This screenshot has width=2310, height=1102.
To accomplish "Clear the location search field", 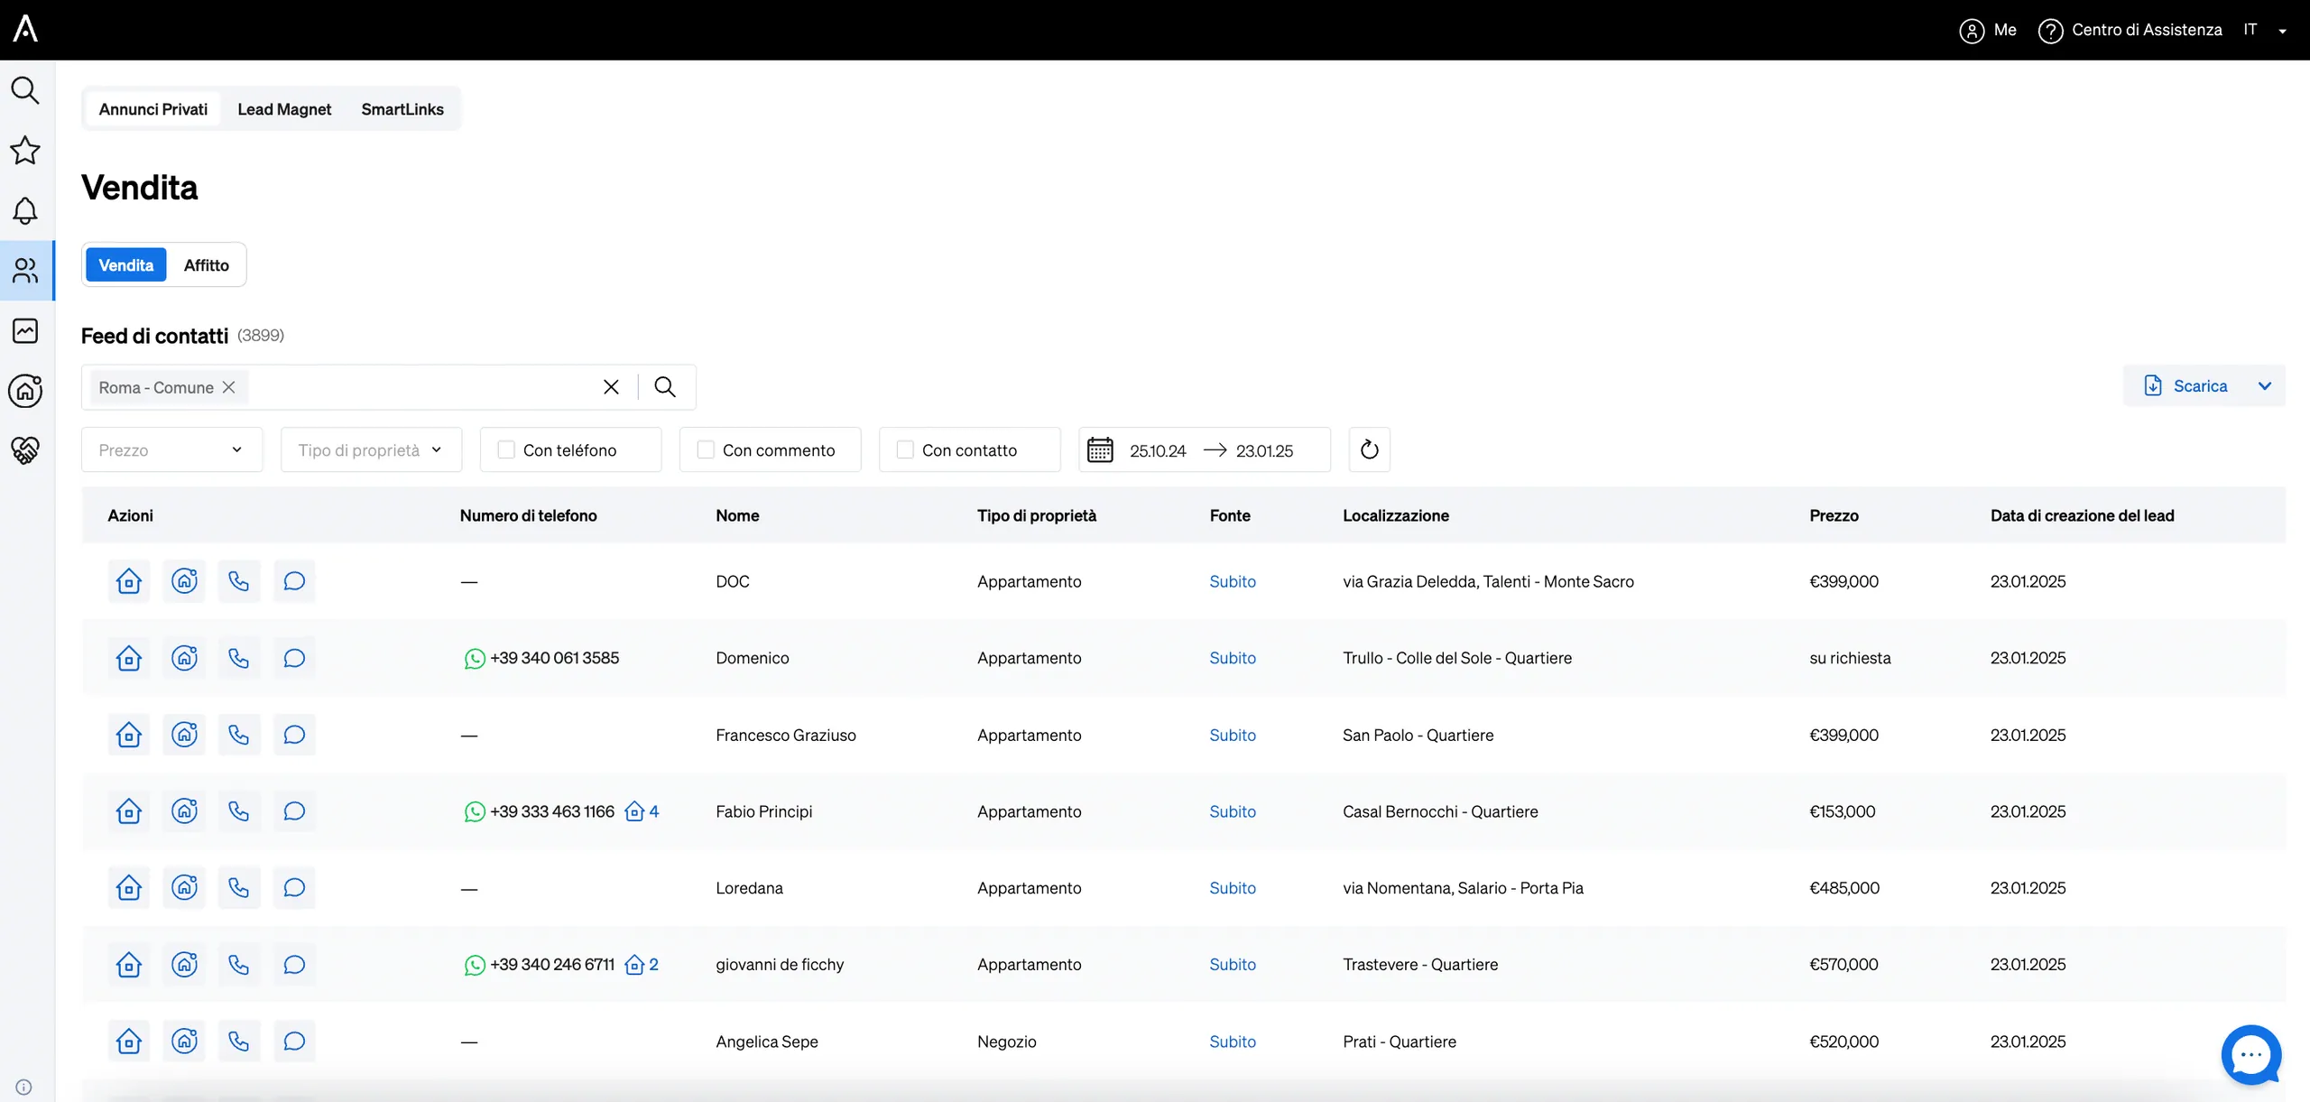I will click(x=611, y=387).
